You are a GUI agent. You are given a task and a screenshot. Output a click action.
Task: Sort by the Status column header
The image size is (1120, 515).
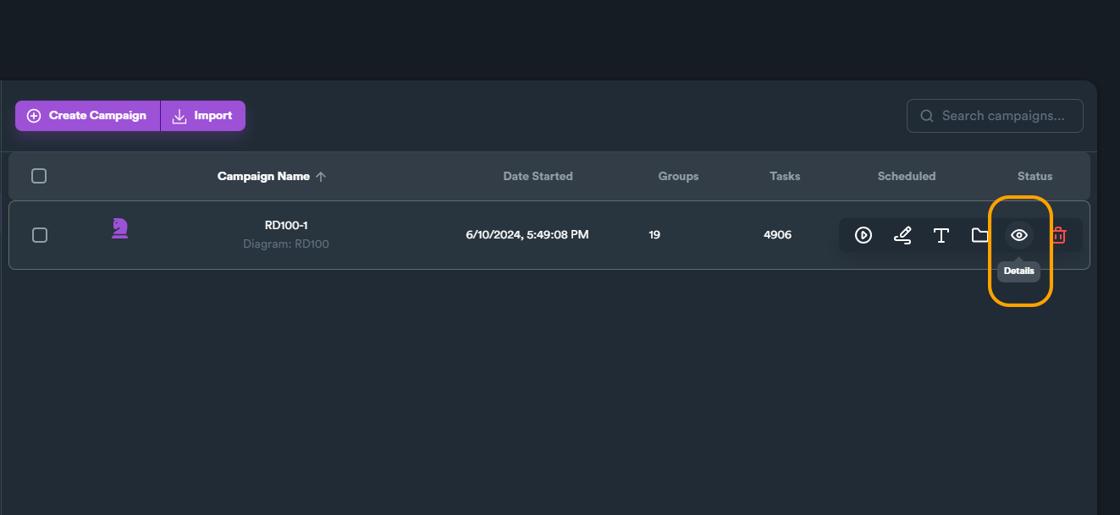pyautogui.click(x=1034, y=176)
